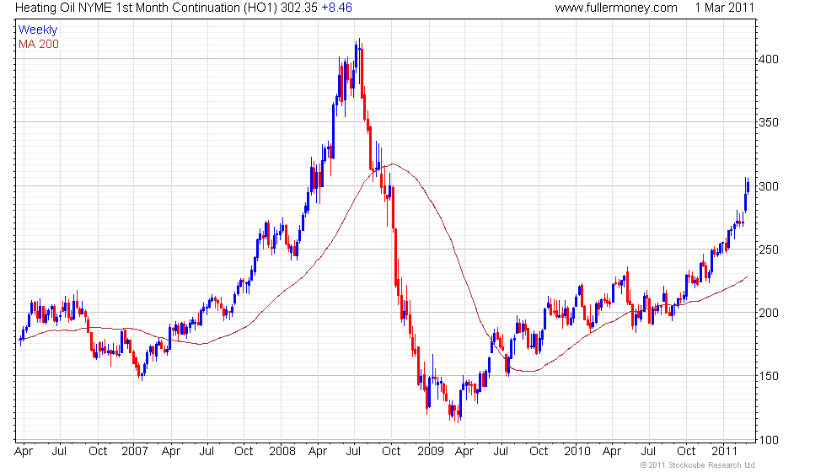Select the 2008 marker on time axis
This screenshot has width=826, height=472.
point(283,451)
